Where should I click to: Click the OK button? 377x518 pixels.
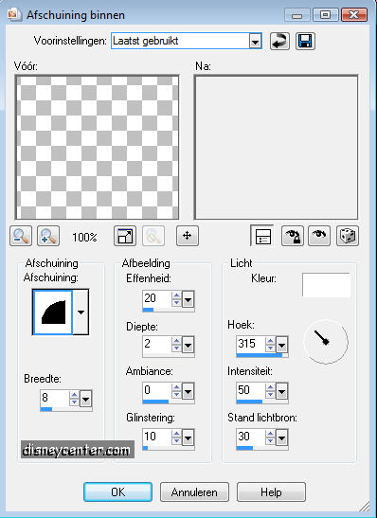tap(118, 492)
